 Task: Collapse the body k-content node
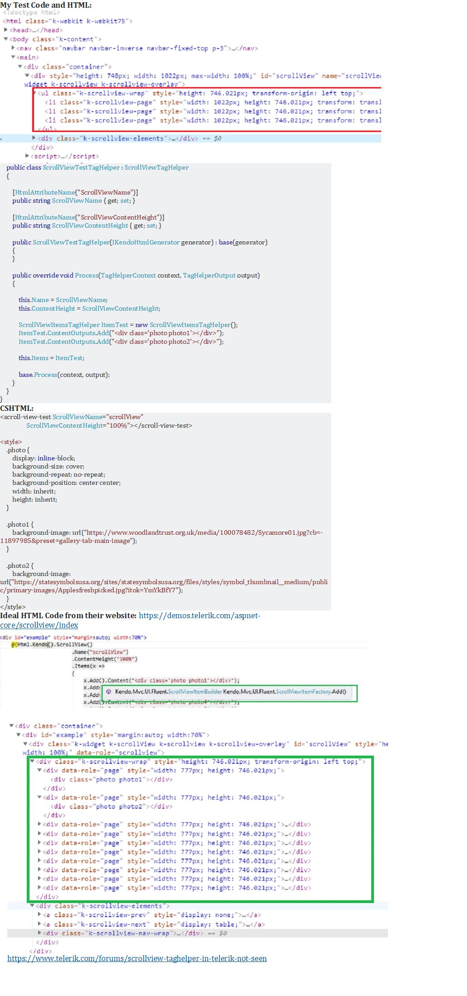(5, 39)
